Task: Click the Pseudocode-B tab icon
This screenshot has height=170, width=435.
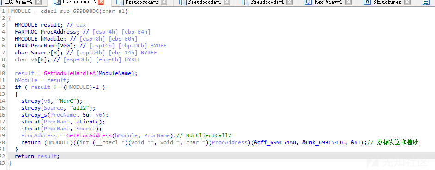Action: 120,2
